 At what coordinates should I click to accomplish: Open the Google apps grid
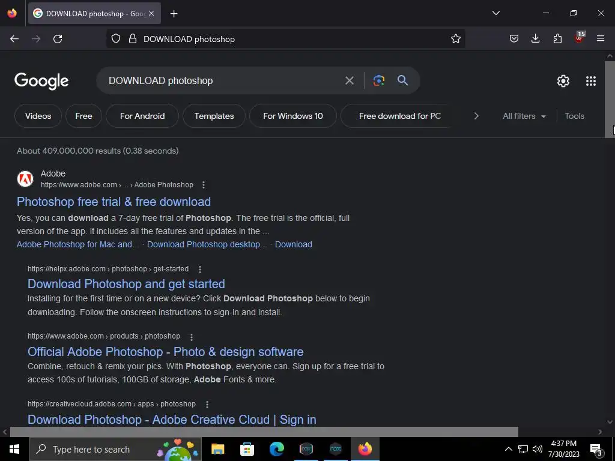591,81
